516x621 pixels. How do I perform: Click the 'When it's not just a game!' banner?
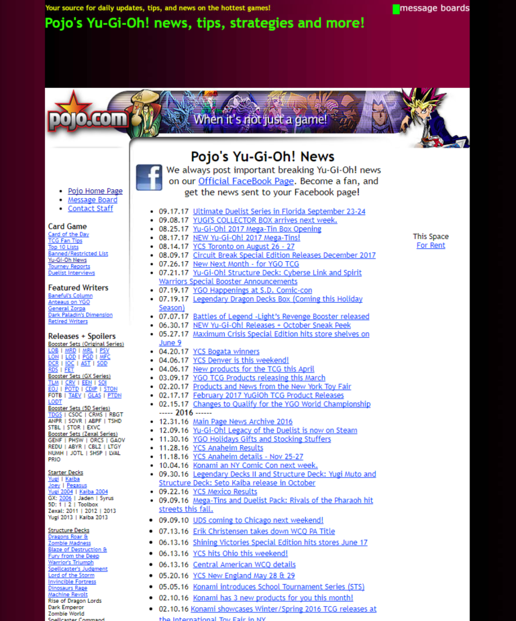coord(260,120)
